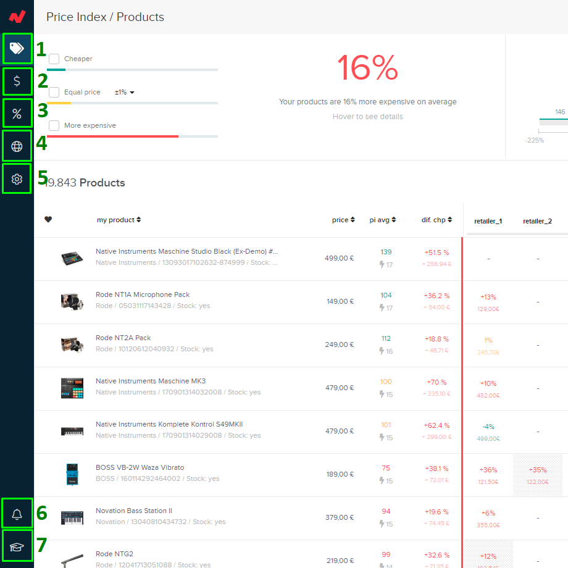Click retailer_1's 1% cell for Rode NT2A Pack
Viewport: 568px width, 568px height.
click(x=488, y=345)
